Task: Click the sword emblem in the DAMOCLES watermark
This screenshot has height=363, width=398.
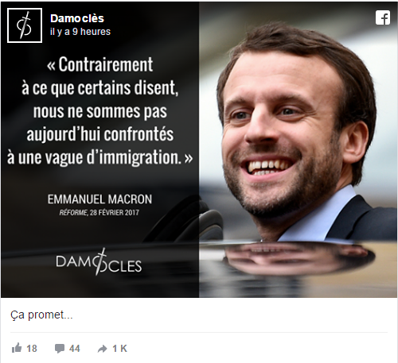Action: 101,262
